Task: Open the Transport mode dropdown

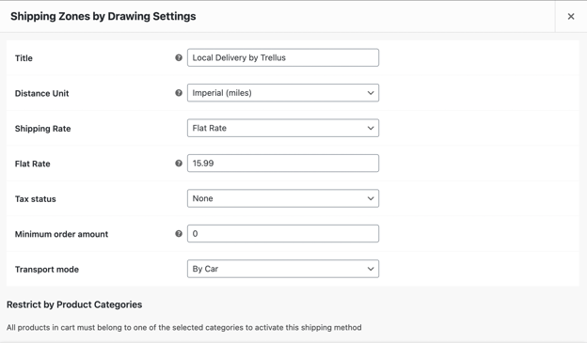Action: 283,269
